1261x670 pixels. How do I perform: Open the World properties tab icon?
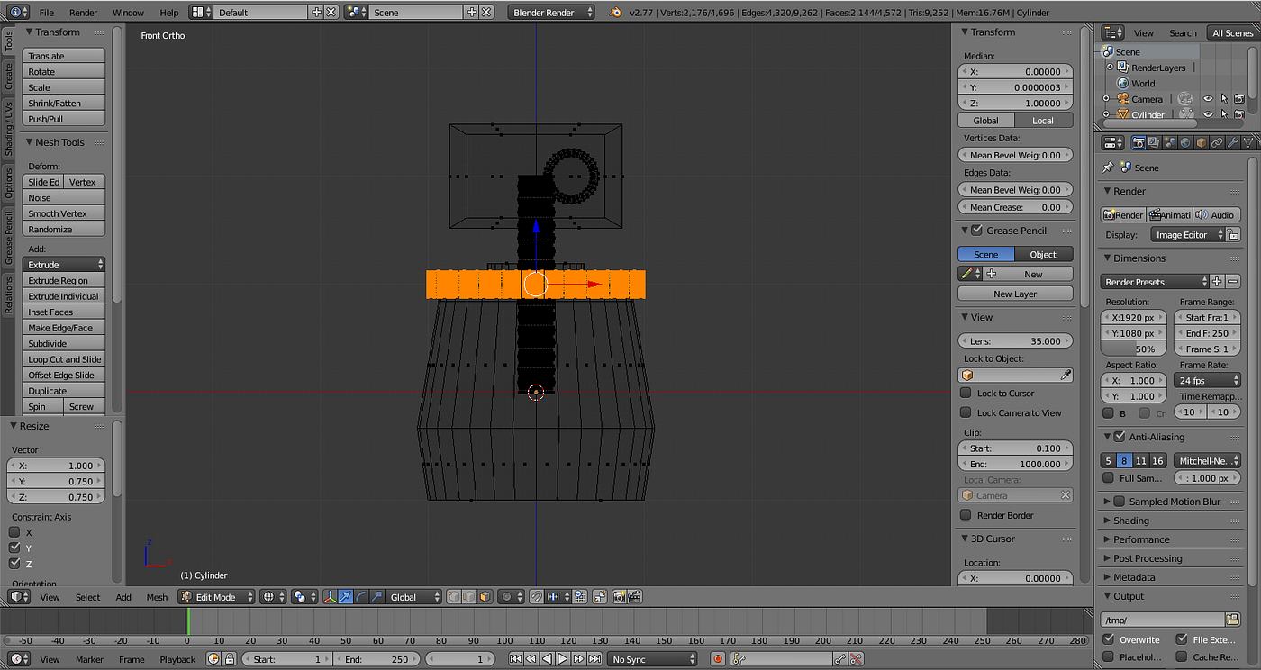click(x=1185, y=142)
